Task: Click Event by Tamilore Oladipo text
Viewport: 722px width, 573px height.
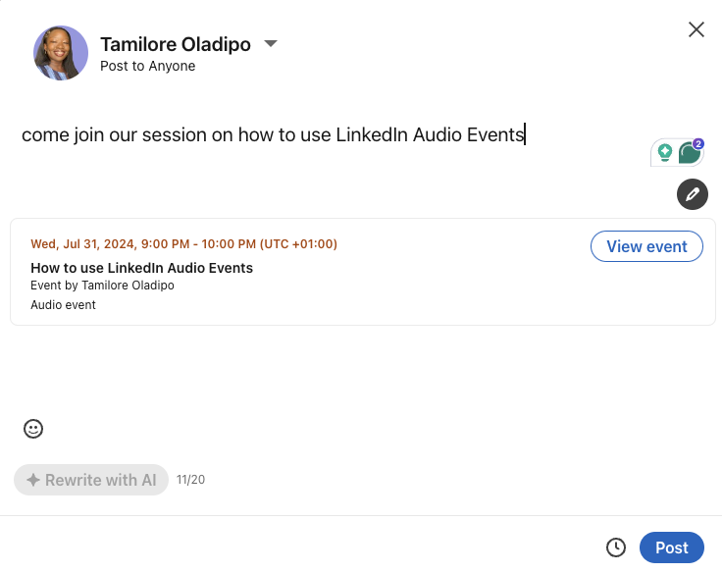Action: (x=102, y=286)
